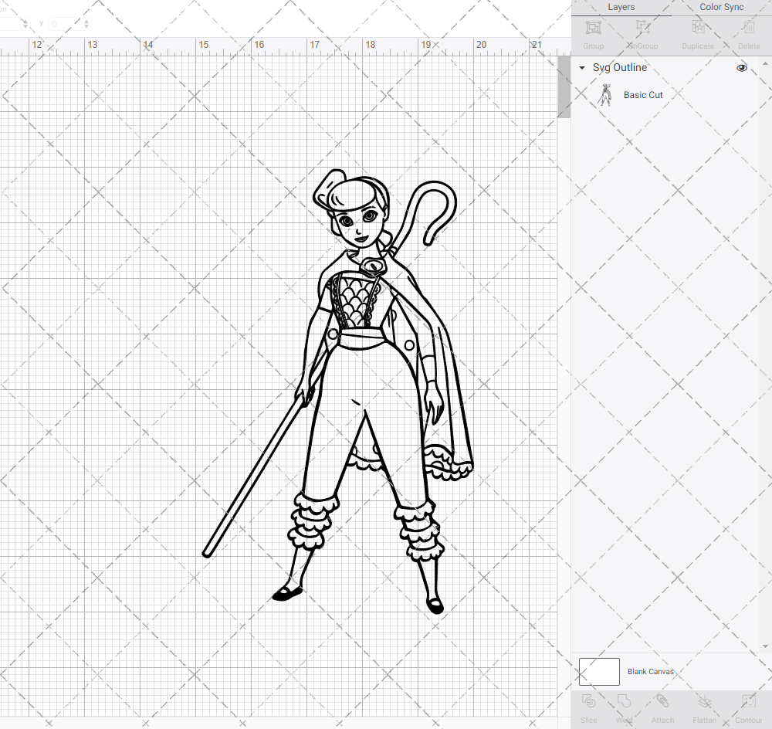Click the Delete icon in the Layers panel
This screenshot has height=729, width=772.
747,32
